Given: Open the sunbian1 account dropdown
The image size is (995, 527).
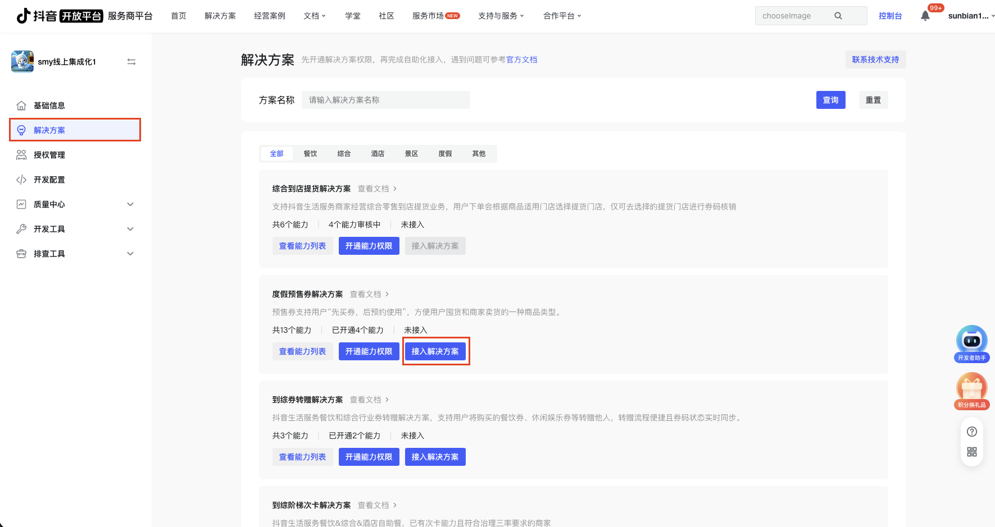Looking at the screenshot, I should 970,16.
